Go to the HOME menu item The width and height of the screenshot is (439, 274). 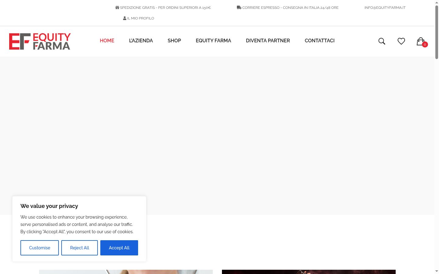pos(107,41)
